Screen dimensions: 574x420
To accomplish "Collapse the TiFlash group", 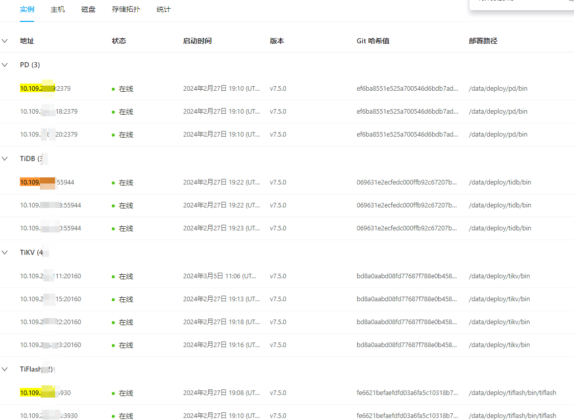I will 5,369.
